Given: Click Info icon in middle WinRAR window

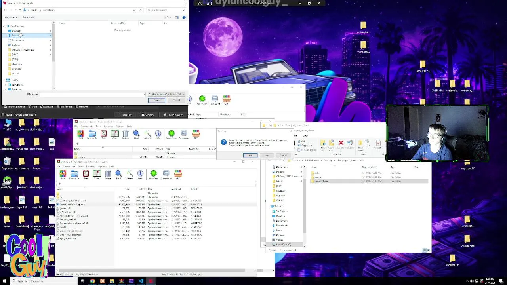Looking at the screenshot, I should tap(158, 135).
